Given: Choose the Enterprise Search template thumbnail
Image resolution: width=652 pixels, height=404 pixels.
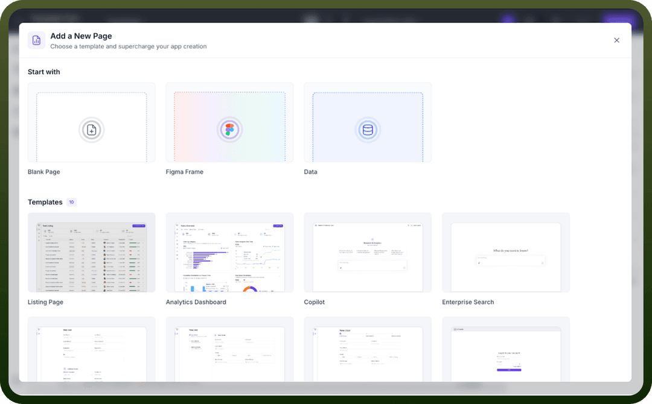Looking at the screenshot, I should [506, 253].
